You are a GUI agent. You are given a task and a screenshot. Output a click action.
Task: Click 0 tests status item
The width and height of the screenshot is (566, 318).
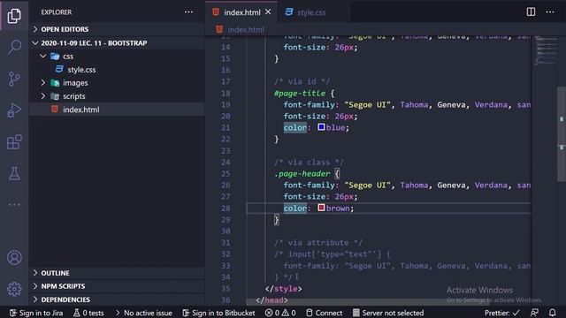click(88, 313)
